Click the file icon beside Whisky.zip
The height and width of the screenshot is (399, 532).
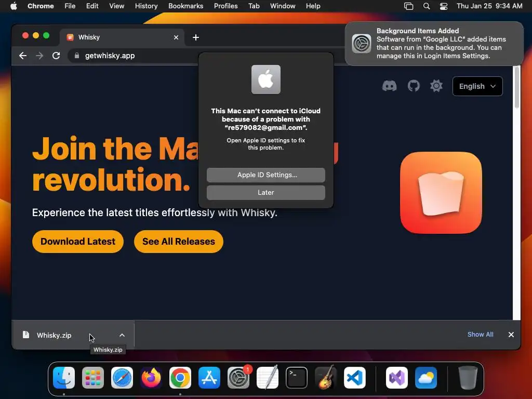(26, 335)
